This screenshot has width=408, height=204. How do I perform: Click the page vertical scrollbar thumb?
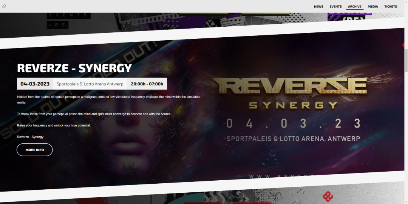(406, 61)
